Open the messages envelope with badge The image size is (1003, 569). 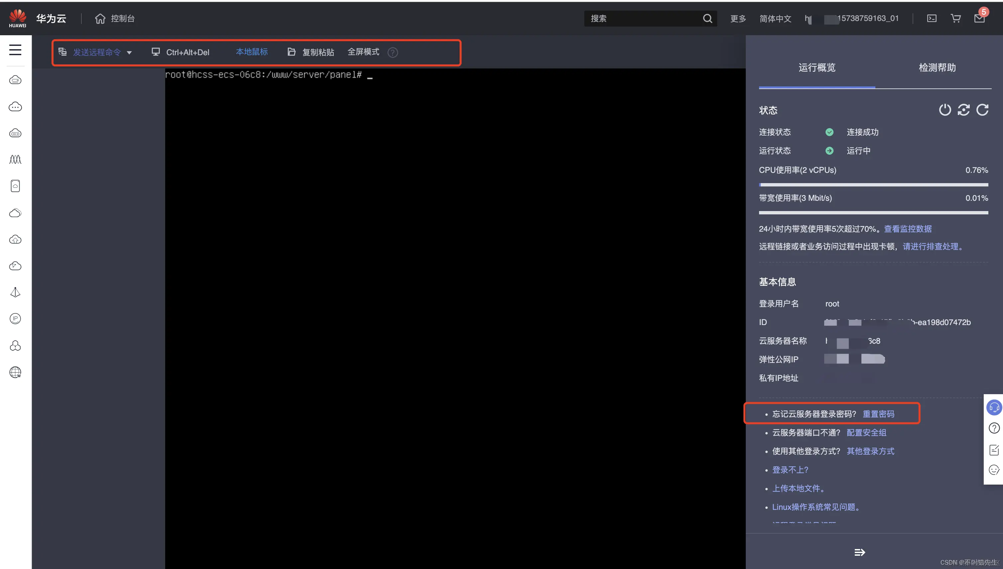pos(979,18)
